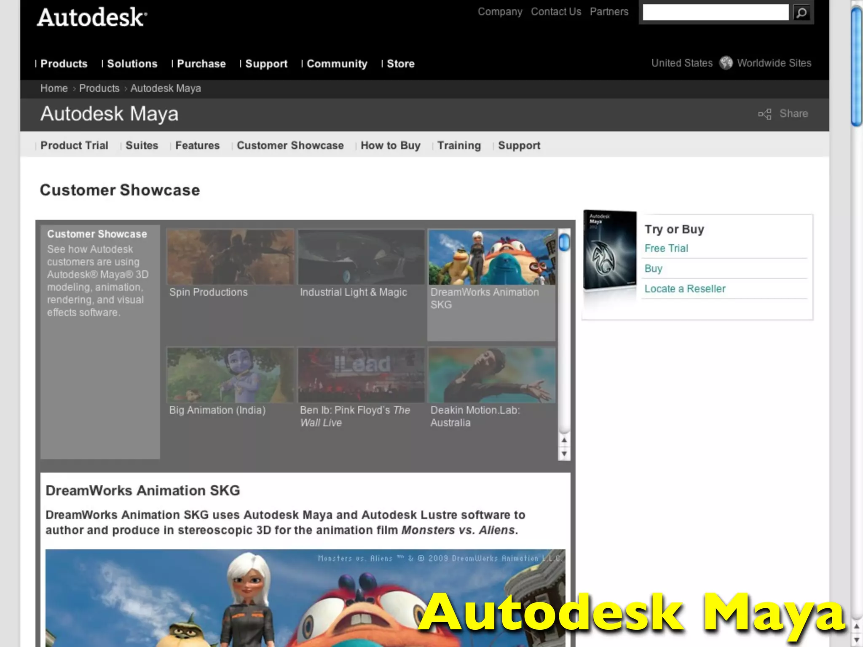The height and width of the screenshot is (647, 863).
Task: Click the Autodesk logo
Action: [92, 17]
